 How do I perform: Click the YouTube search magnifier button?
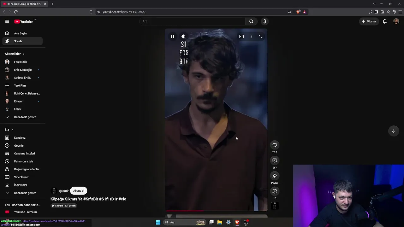point(251,21)
